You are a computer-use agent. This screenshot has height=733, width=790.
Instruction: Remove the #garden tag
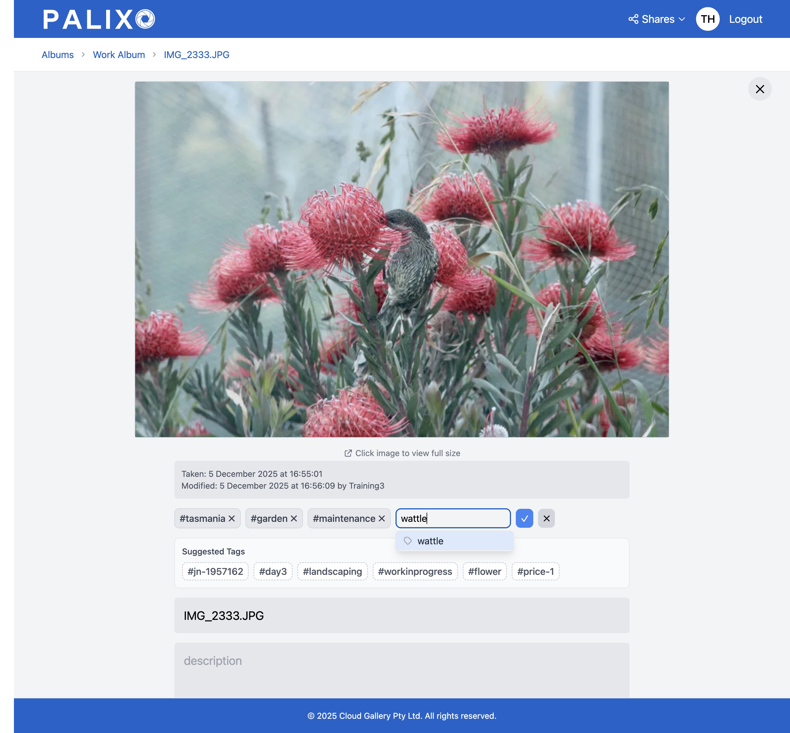tap(294, 518)
